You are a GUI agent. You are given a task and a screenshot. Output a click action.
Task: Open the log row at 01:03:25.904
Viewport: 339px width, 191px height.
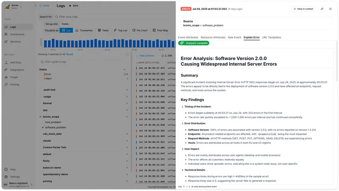coord(156,97)
